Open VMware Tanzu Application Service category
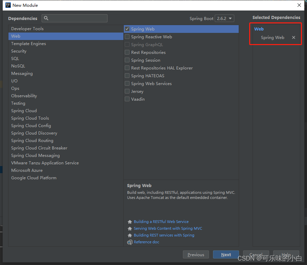This screenshot has height=265, width=307. [66, 163]
